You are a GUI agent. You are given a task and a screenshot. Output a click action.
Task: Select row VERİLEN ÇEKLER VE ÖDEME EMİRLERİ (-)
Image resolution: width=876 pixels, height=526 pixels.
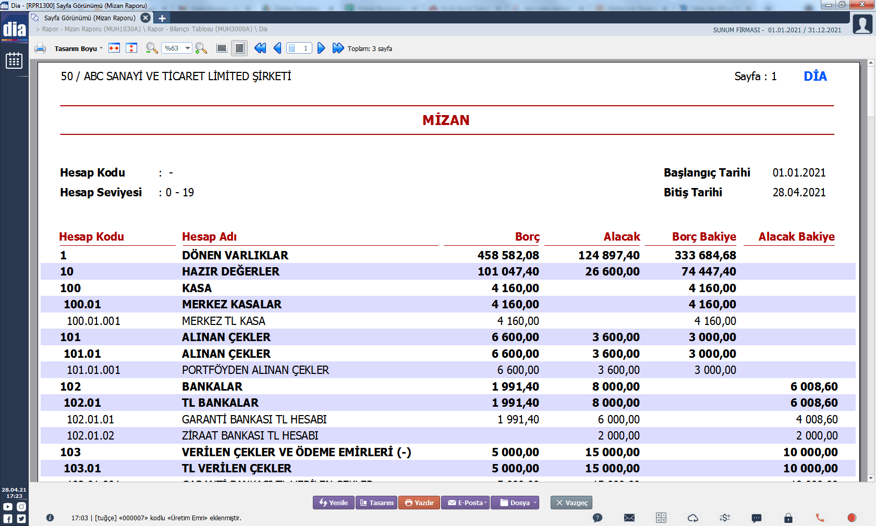(448, 452)
